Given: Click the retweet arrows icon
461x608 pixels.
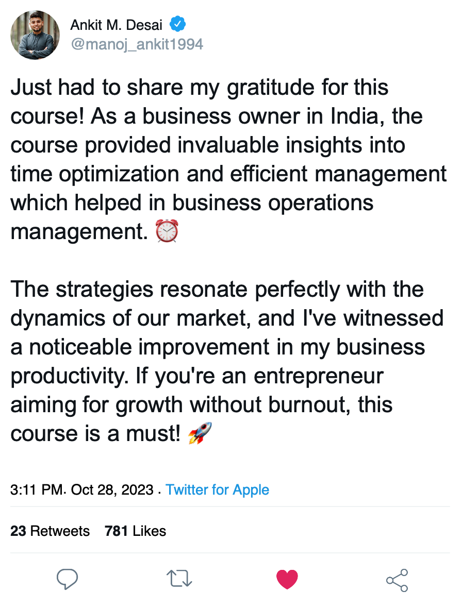Looking at the screenshot, I should click(180, 579).
